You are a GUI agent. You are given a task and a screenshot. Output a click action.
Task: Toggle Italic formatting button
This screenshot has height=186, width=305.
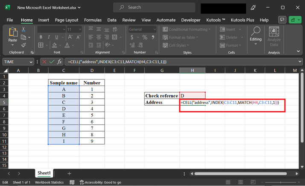pyautogui.click(x=49, y=37)
